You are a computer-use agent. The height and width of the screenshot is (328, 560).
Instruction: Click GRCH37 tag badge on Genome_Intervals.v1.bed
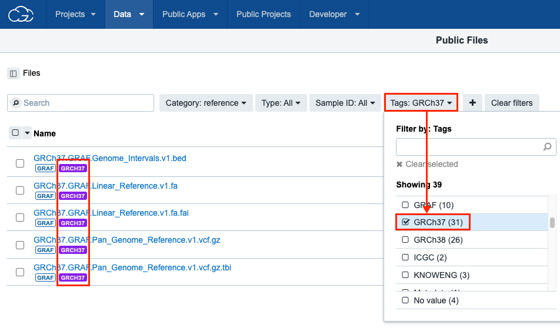(x=73, y=168)
